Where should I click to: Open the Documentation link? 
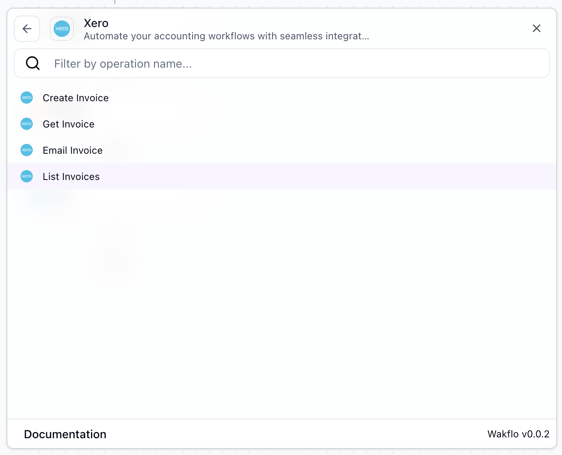65,434
